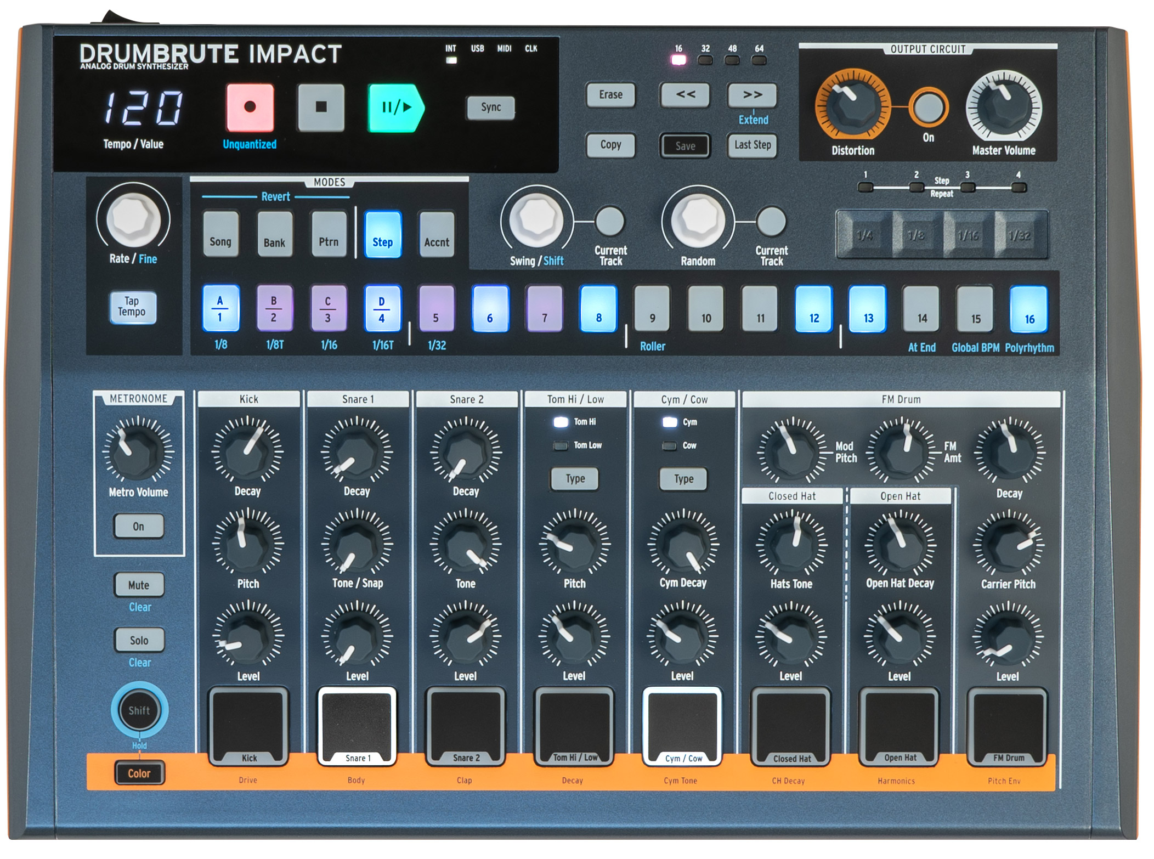Start playback with the green Play/Pause button
Screen dimensions: 1154x859
395,108
